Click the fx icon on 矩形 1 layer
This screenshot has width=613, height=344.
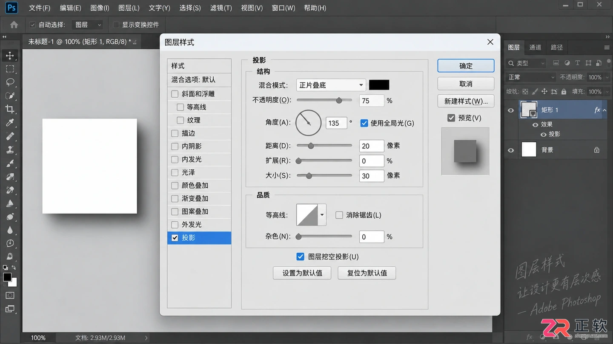(x=597, y=110)
